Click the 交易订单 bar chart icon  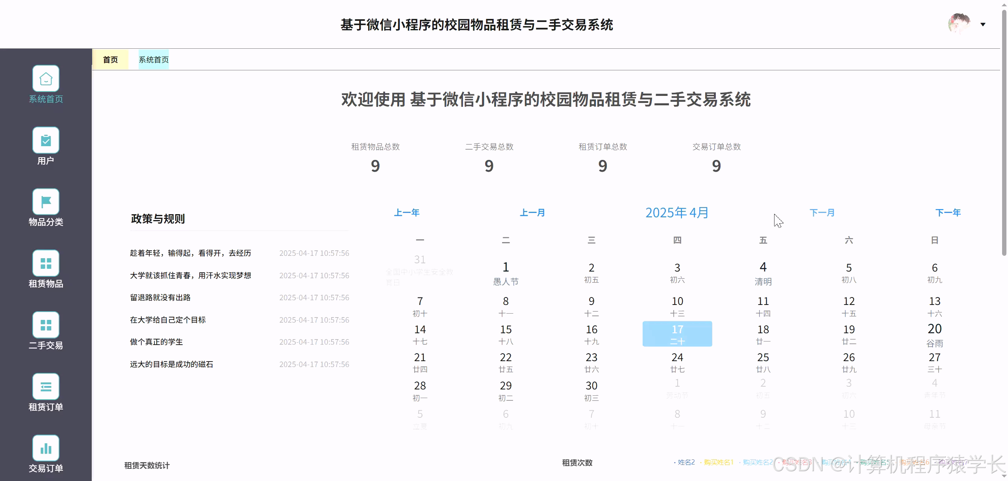46,448
